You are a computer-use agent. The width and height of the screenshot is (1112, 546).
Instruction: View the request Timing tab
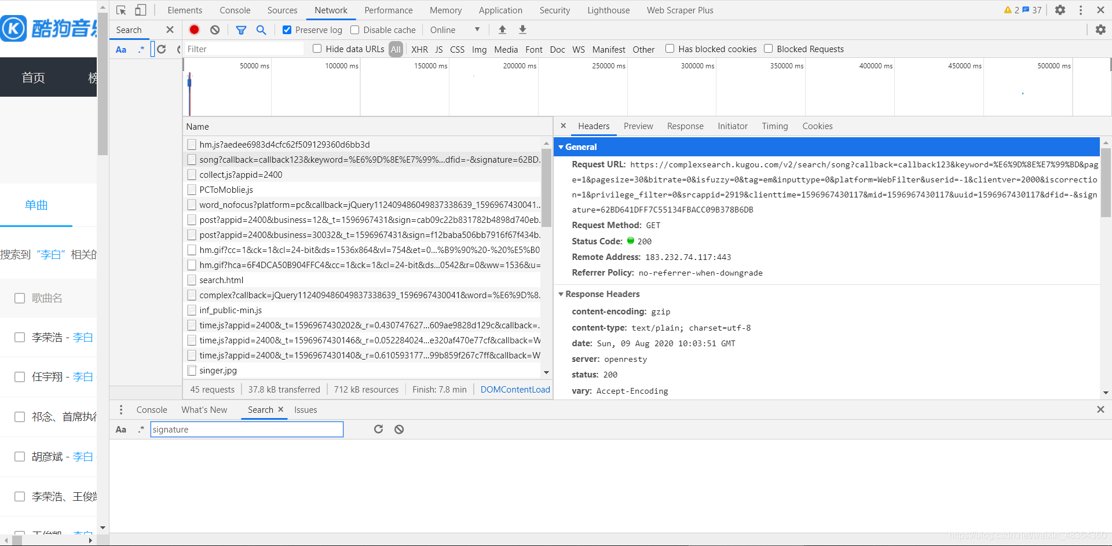pos(775,126)
